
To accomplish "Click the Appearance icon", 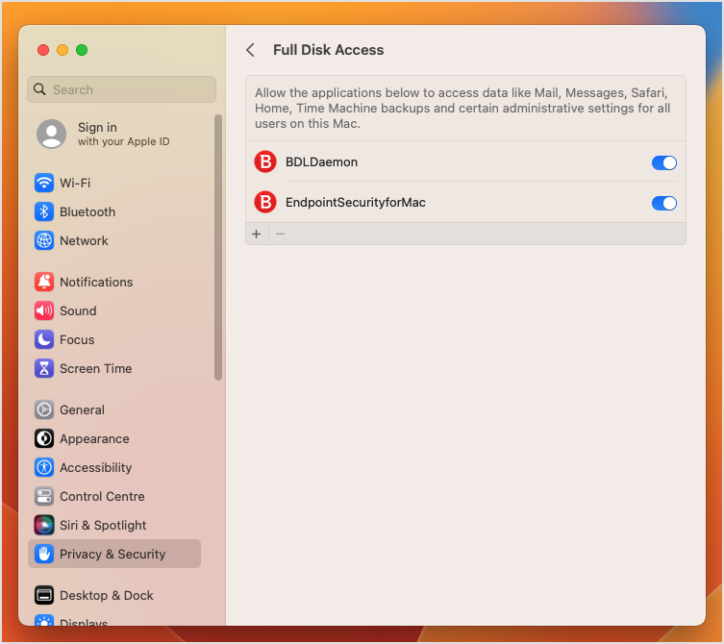I will click(44, 438).
